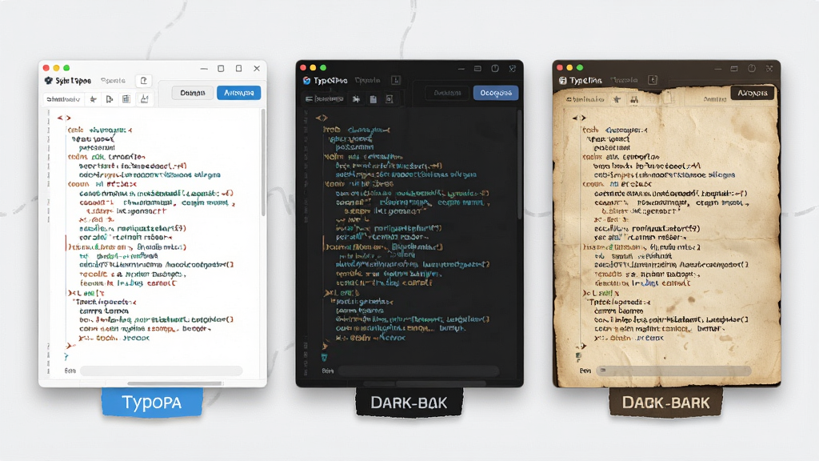Click the teal gutter icon at the dark editor's bottom
The height and width of the screenshot is (461, 819).
pyautogui.click(x=325, y=358)
